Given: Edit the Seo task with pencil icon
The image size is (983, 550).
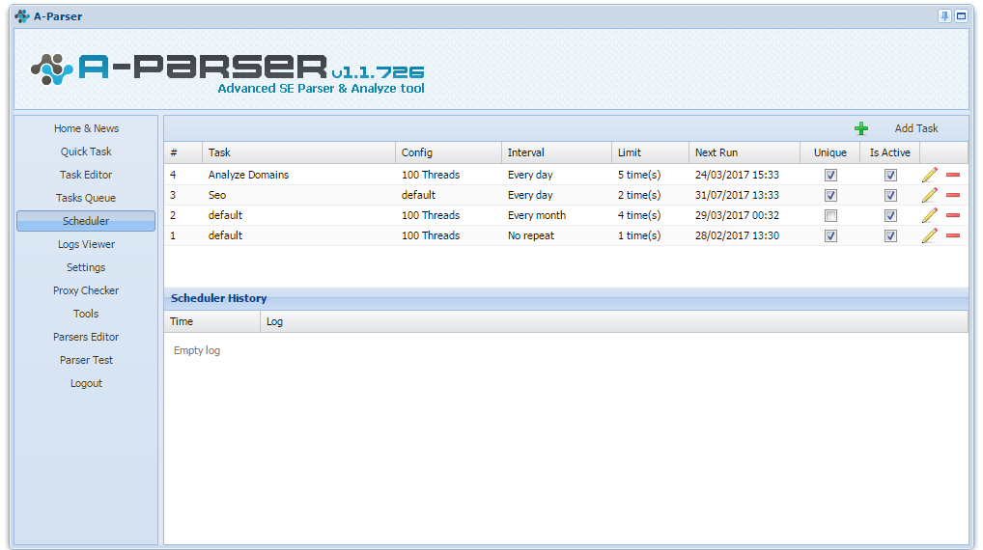Looking at the screenshot, I should pos(930,195).
